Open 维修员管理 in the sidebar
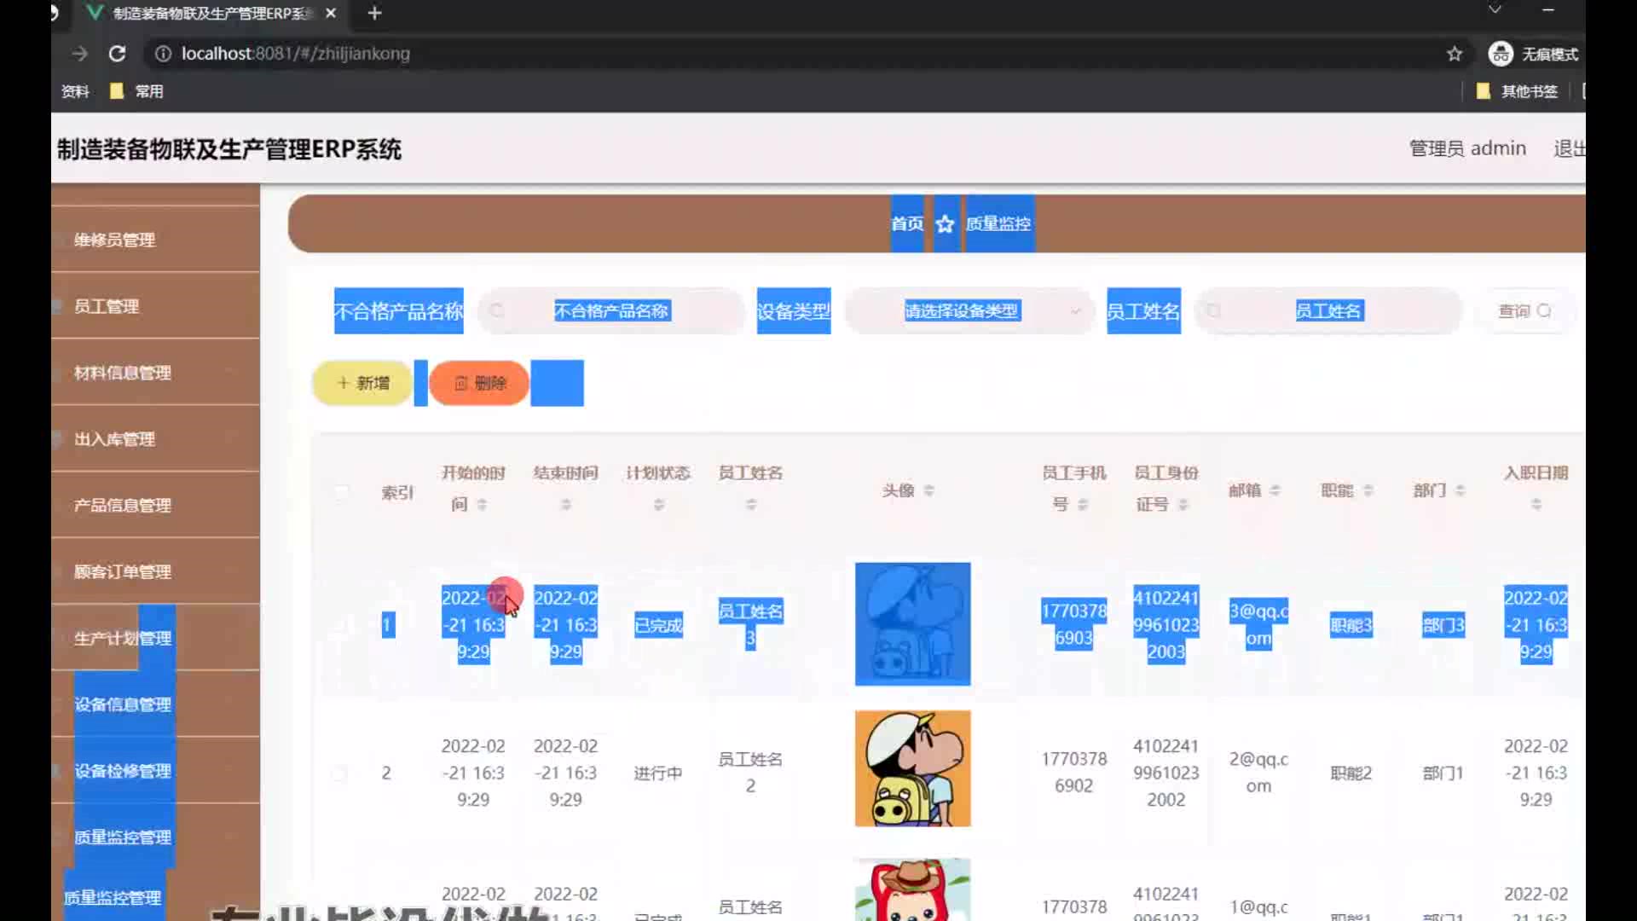1637x921 pixels. point(155,240)
